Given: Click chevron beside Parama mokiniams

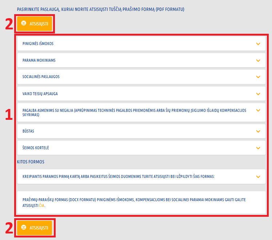Looking at the screenshot, I should 258,60.
